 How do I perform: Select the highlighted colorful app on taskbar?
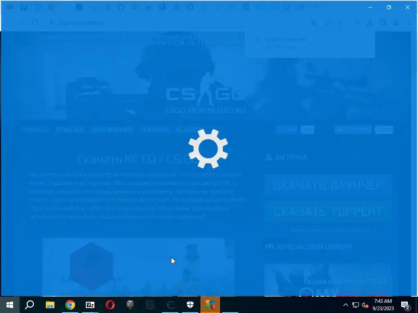pos(210,305)
